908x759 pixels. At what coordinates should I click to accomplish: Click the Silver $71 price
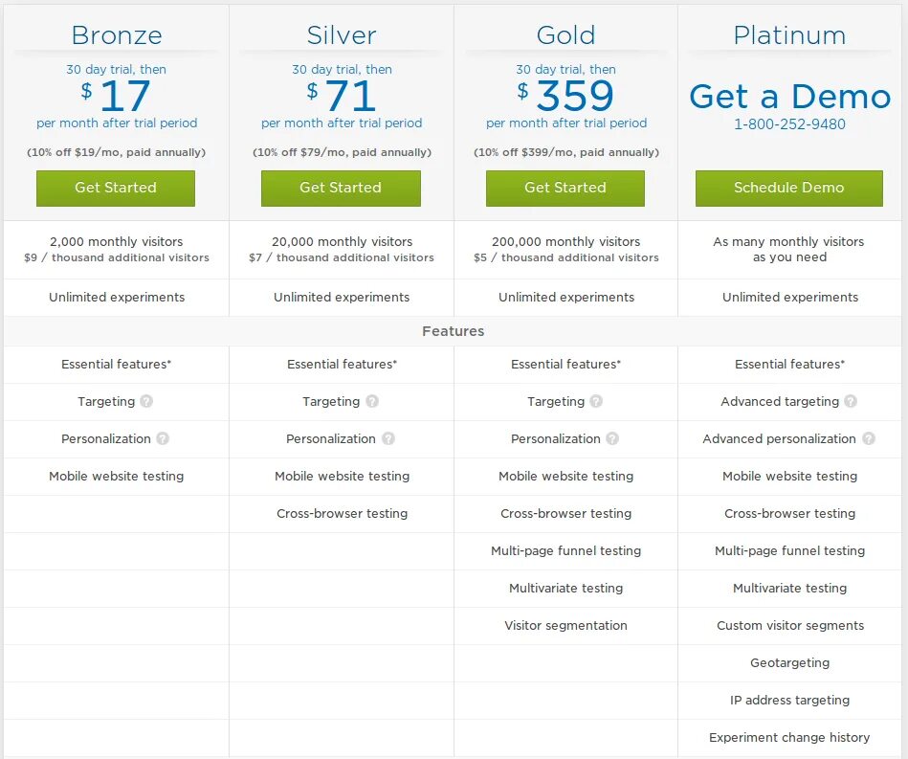point(342,96)
